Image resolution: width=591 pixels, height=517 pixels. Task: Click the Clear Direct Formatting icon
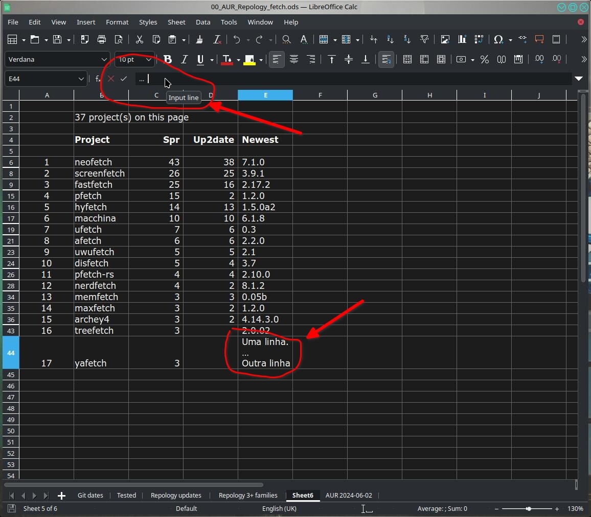[217, 39]
